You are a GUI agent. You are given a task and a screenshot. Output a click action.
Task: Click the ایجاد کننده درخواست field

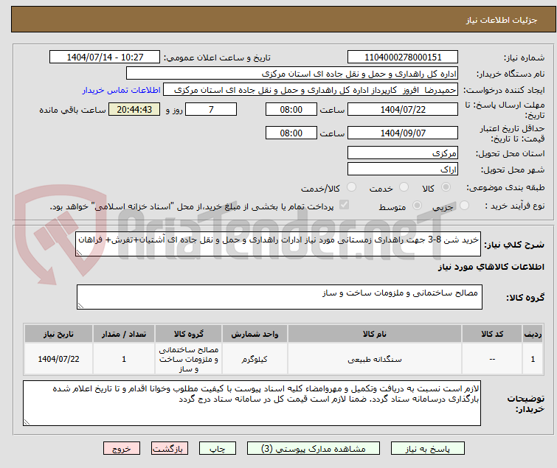(311, 90)
